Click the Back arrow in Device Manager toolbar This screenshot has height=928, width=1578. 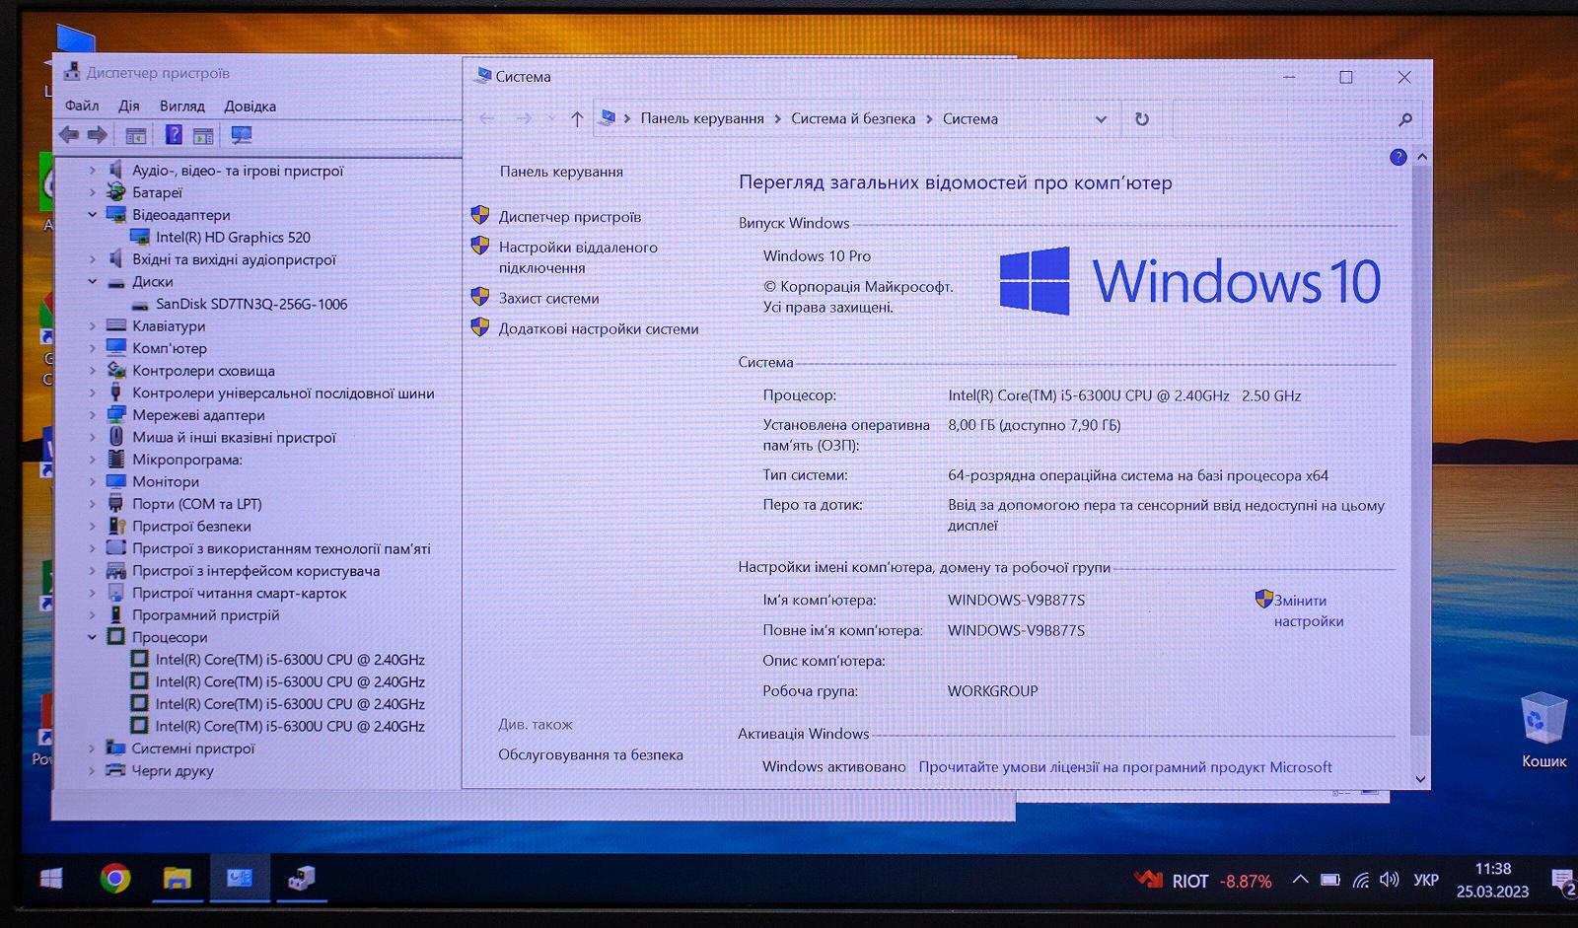click(x=69, y=135)
